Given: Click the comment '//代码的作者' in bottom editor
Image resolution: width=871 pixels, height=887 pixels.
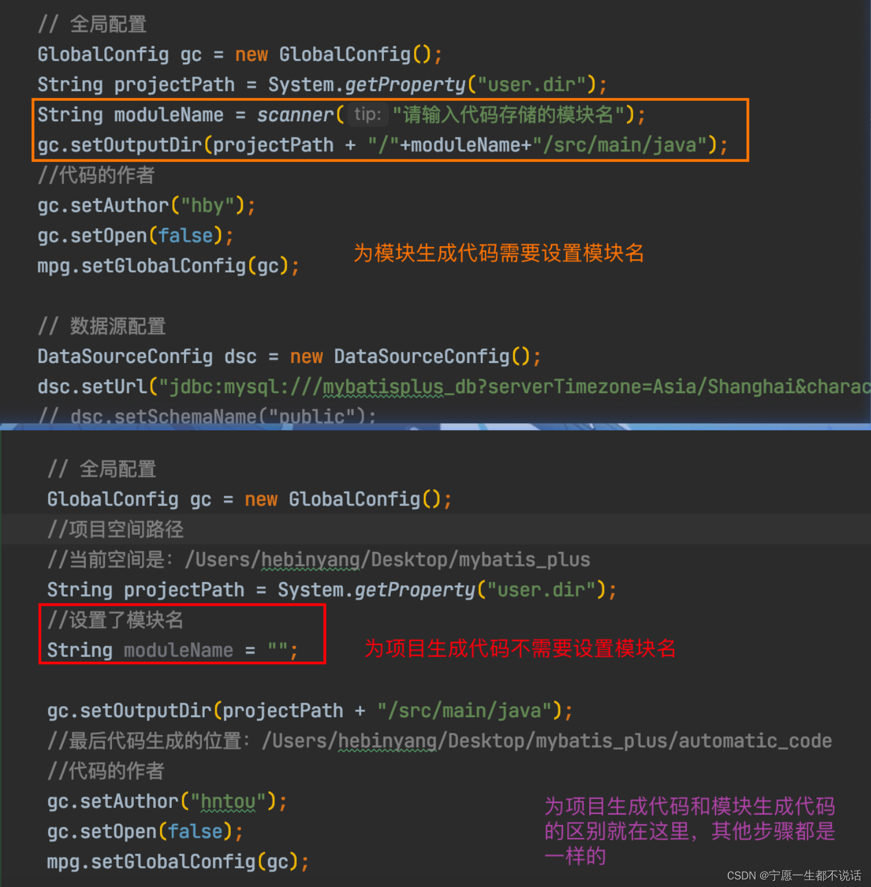Looking at the screenshot, I should (106, 770).
